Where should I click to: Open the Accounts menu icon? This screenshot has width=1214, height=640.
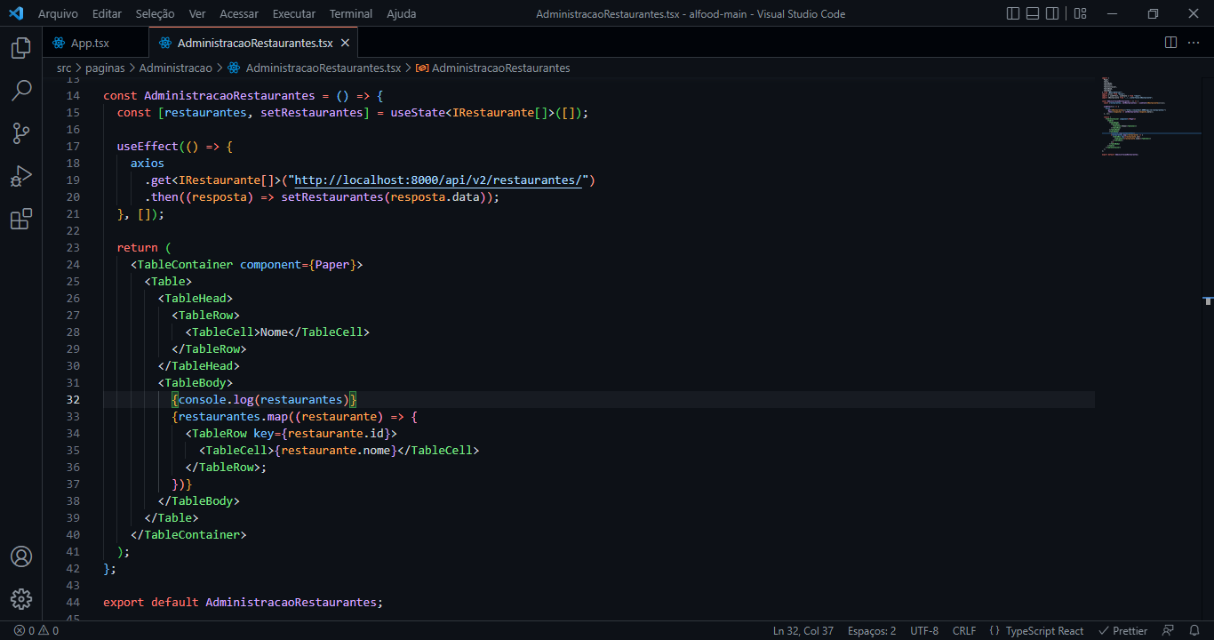click(21, 556)
